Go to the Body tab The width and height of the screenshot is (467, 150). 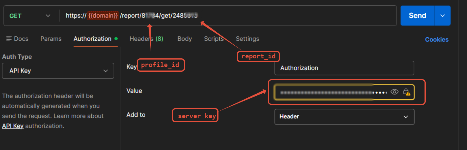184,39
